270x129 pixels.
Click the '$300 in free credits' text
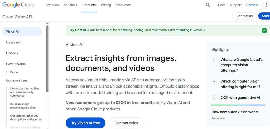coord(135,103)
